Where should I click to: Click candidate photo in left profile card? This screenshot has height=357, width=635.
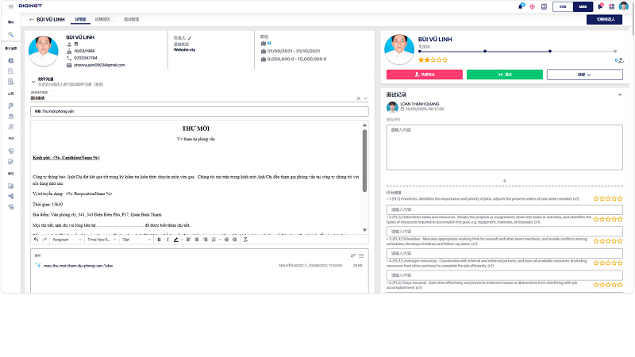click(x=44, y=51)
